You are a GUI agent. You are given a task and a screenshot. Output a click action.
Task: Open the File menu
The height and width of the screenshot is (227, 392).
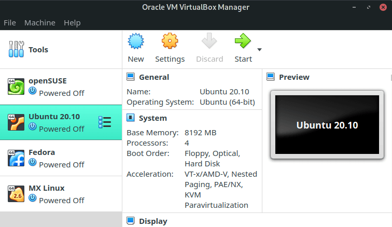click(x=10, y=23)
